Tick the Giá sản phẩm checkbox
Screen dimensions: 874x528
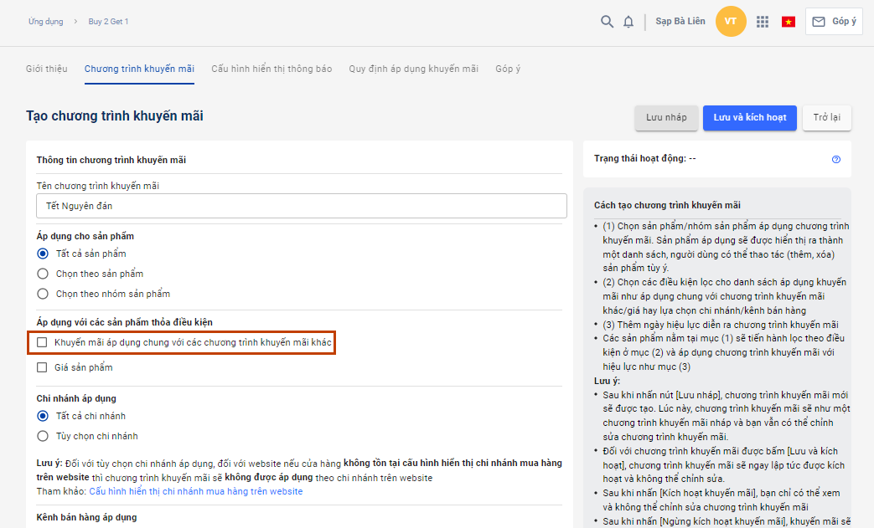pyautogui.click(x=43, y=367)
